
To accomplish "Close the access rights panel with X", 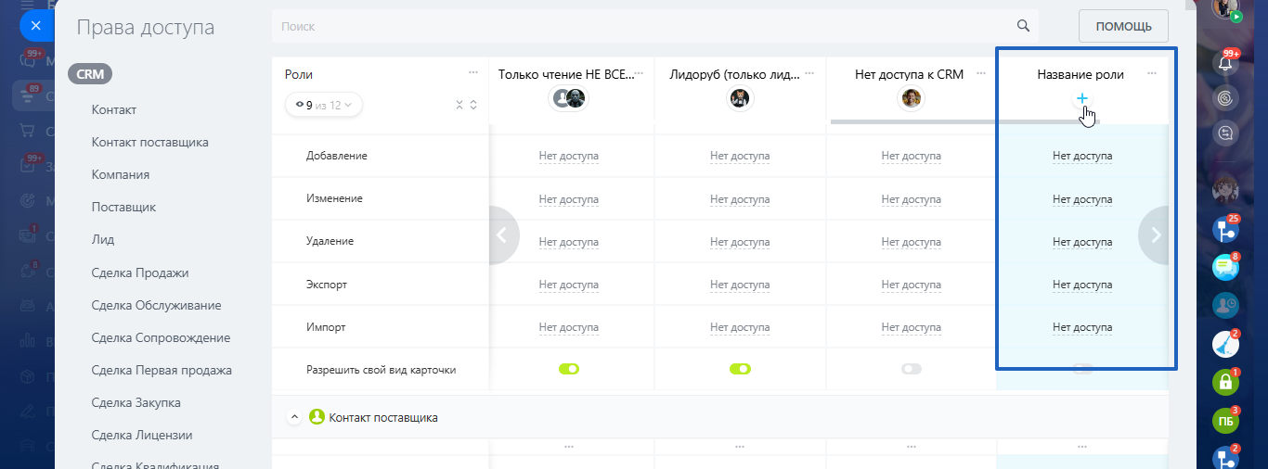I will pos(35,26).
